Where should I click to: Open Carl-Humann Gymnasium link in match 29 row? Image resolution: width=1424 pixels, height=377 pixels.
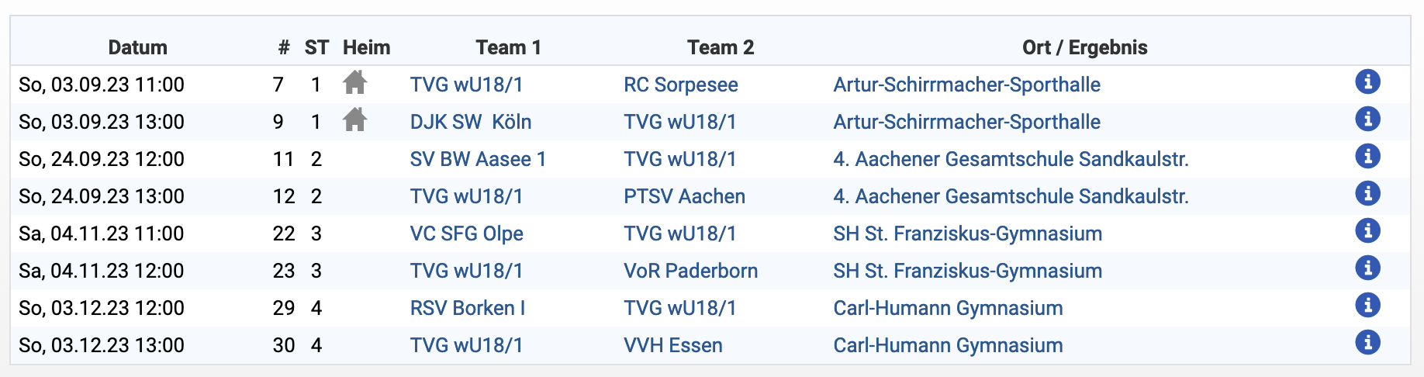coord(948,308)
